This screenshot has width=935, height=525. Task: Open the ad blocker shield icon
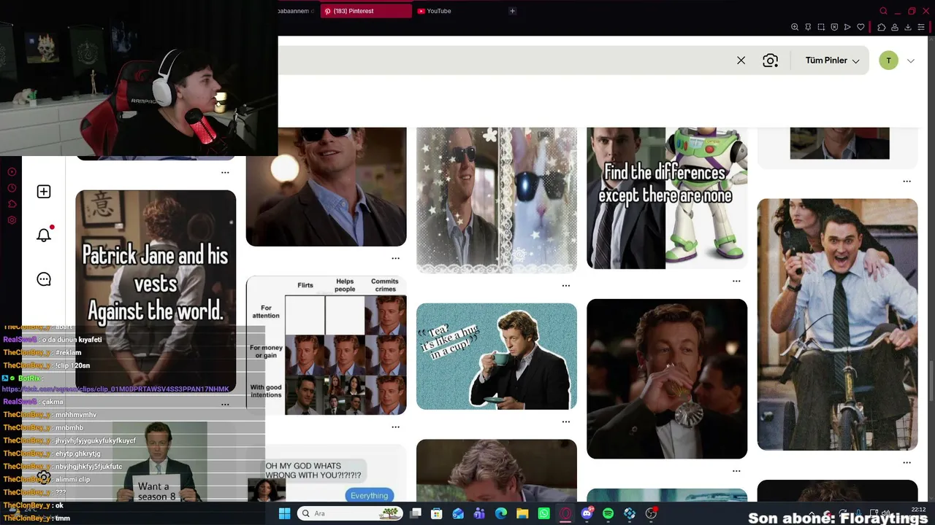(834, 27)
